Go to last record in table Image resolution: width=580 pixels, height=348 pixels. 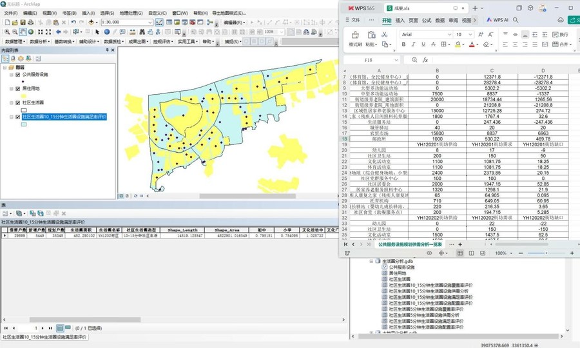(50, 328)
